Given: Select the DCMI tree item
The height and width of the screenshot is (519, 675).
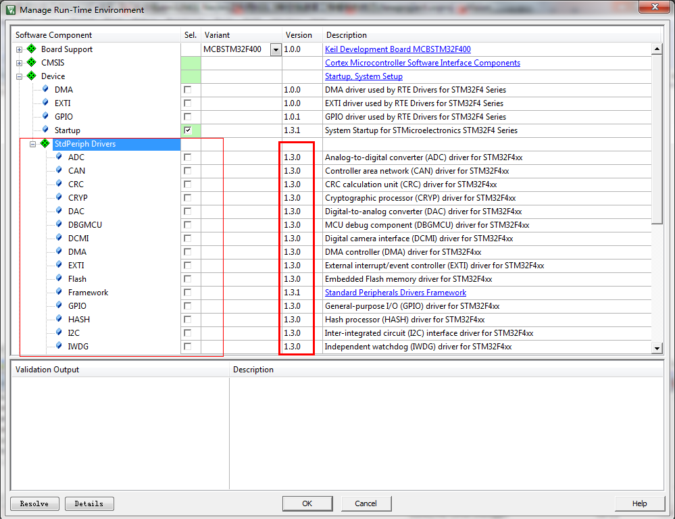Looking at the screenshot, I should pos(78,238).
